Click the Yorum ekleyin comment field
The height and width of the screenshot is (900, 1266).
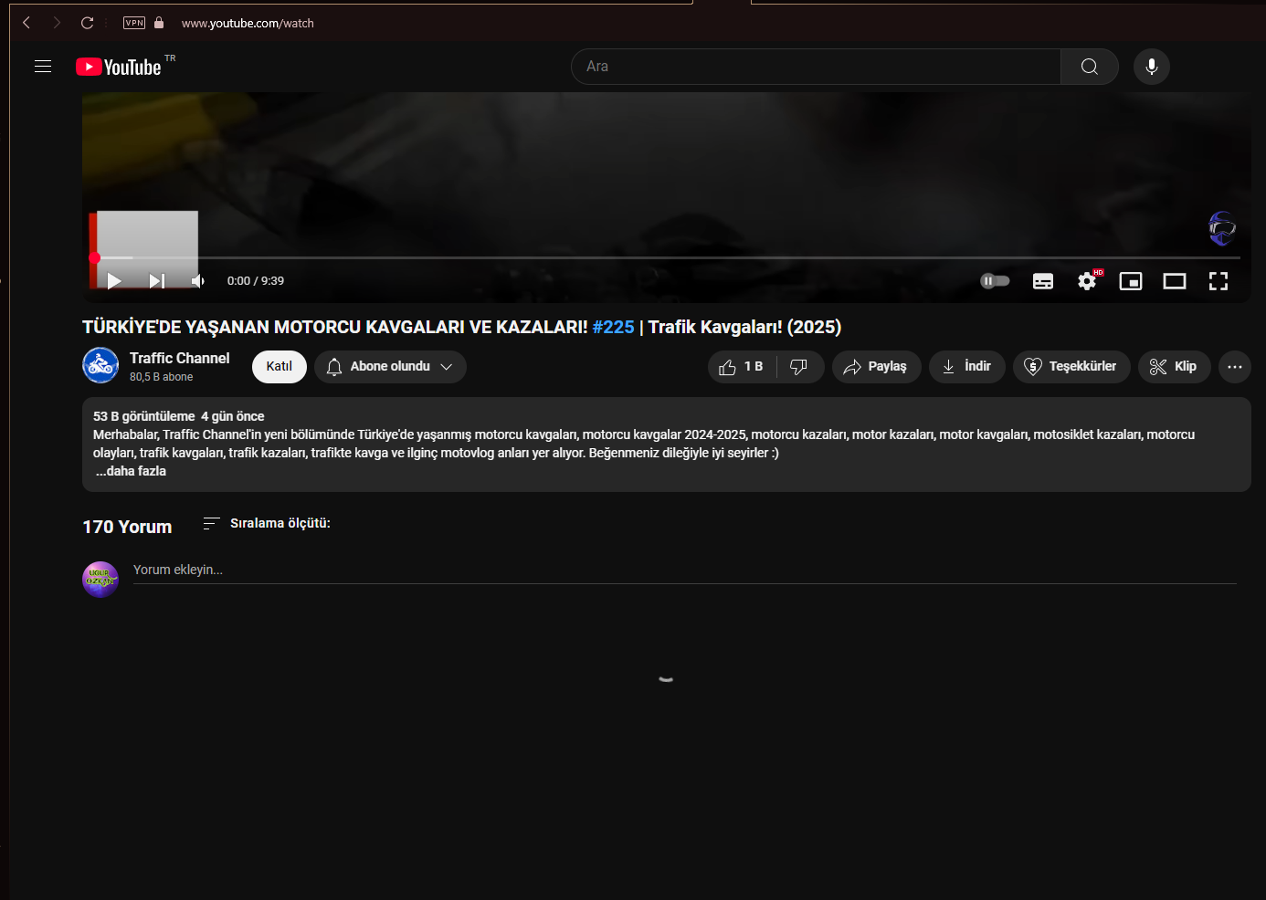coord(685,570)
